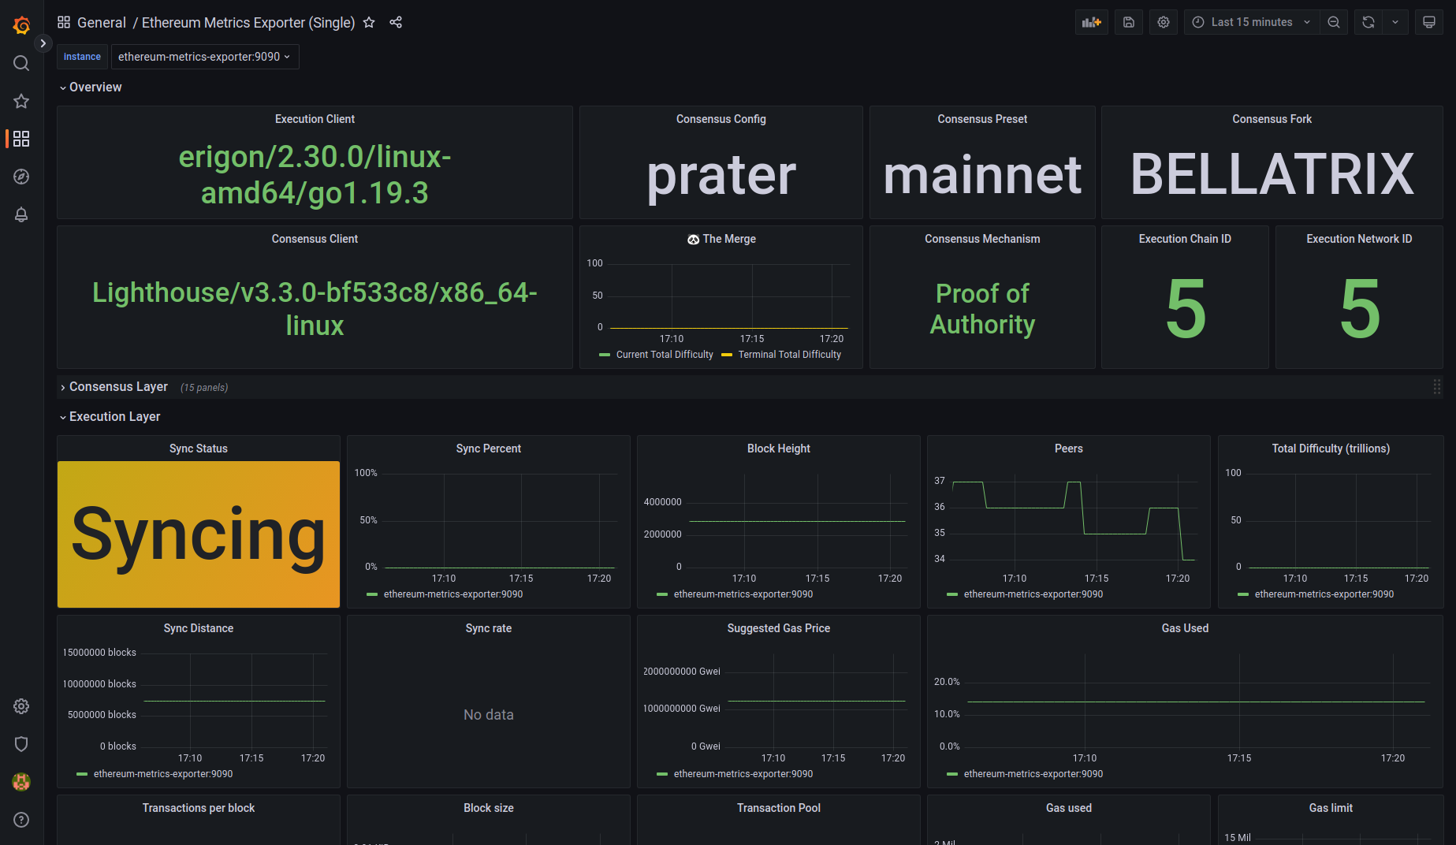Refresh the dashboard

point(1368,22)
